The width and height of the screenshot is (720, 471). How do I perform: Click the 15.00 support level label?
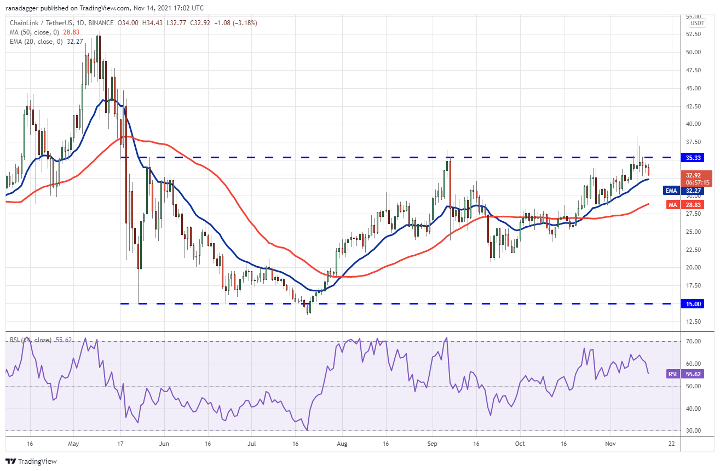point(694,303)
